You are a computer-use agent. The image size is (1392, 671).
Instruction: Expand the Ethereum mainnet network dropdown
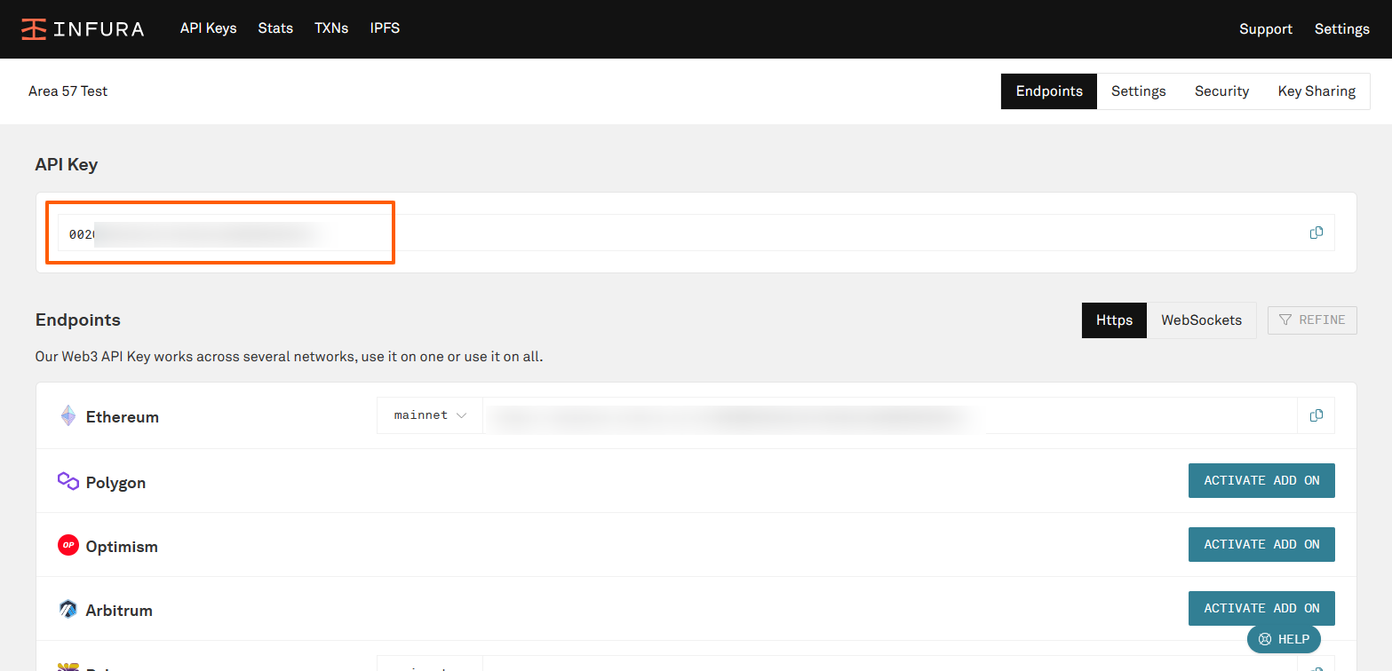(x=430, y=415)
